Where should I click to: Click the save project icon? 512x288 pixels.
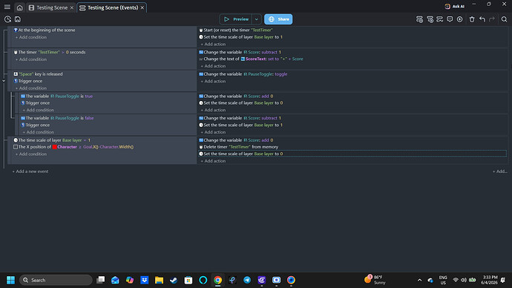coord(18,19)
